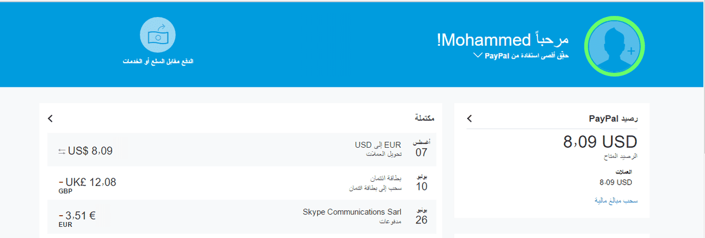Click the large 8,09 USD available balance
This screenshot has width=705, height=238.
click(600, 142)
